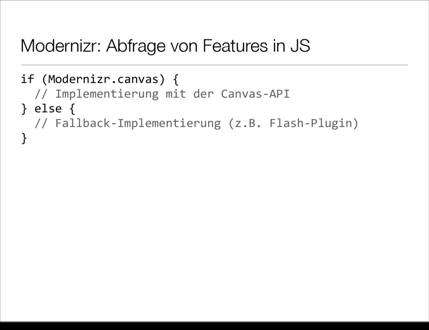Image resolution: width=429 pixels, height=330 pixels.
Task: Click the word "mit" in the first comment
Action: point(176,93)
